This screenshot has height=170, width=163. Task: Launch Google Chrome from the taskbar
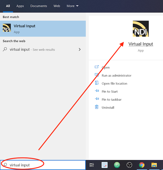(x=142, y=165)
